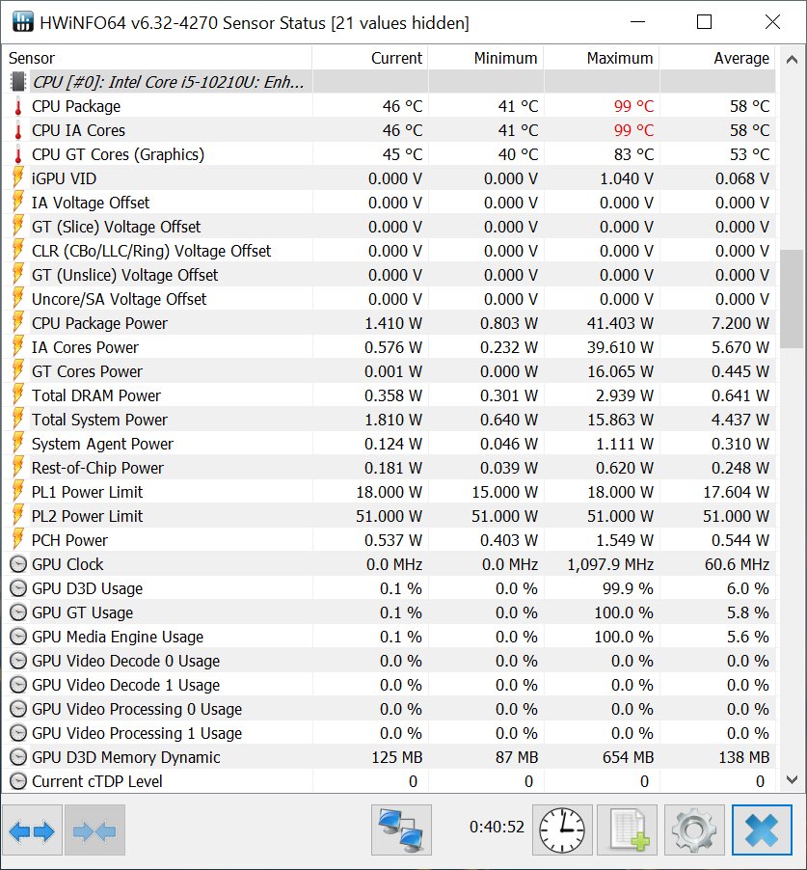Click thermometer icon beside CPU Package
Screen dimensions: 807x870
18,106
